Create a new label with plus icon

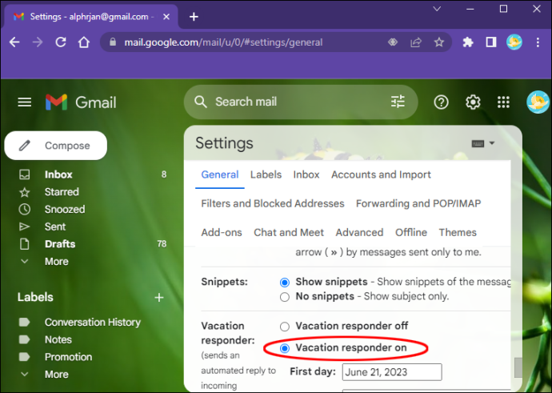tap(159, 298)
